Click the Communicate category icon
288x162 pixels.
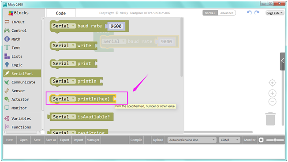7,82
